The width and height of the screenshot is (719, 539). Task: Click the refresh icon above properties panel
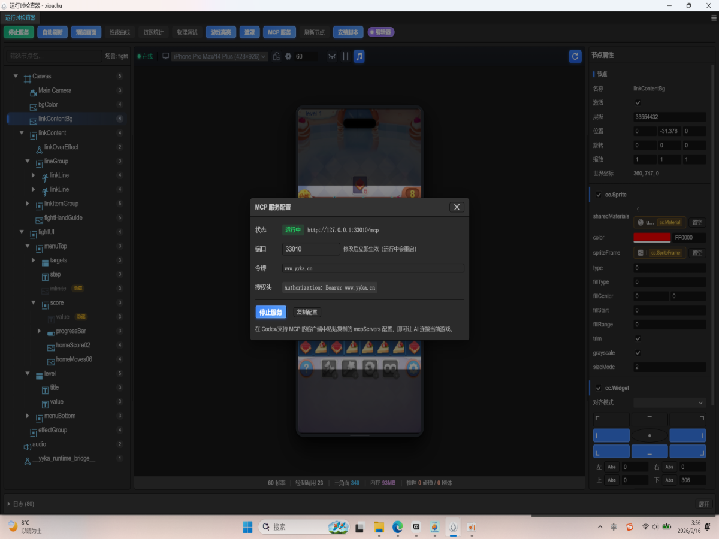(575, 56)
